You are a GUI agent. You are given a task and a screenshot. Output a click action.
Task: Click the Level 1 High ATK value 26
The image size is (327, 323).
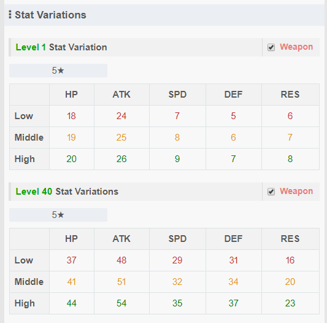pyautogui.click(x=121, y=159)
